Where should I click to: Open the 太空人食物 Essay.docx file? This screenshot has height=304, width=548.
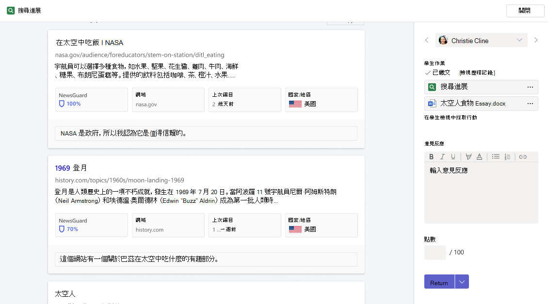481,104
